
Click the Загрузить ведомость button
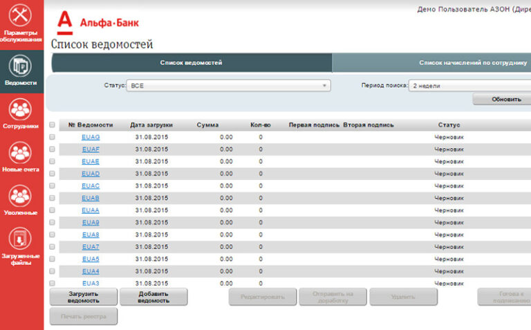[83, 297]
